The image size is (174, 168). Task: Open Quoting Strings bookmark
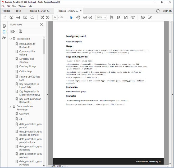(28, 66)
